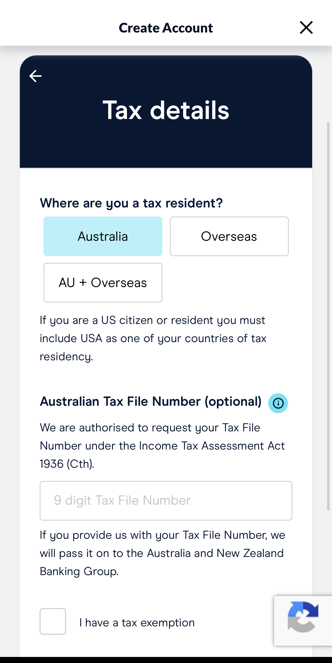Choose the Overseas tax resident option
Image resolution: width=332 pixels, height=663 pixels.
[229, 236]
